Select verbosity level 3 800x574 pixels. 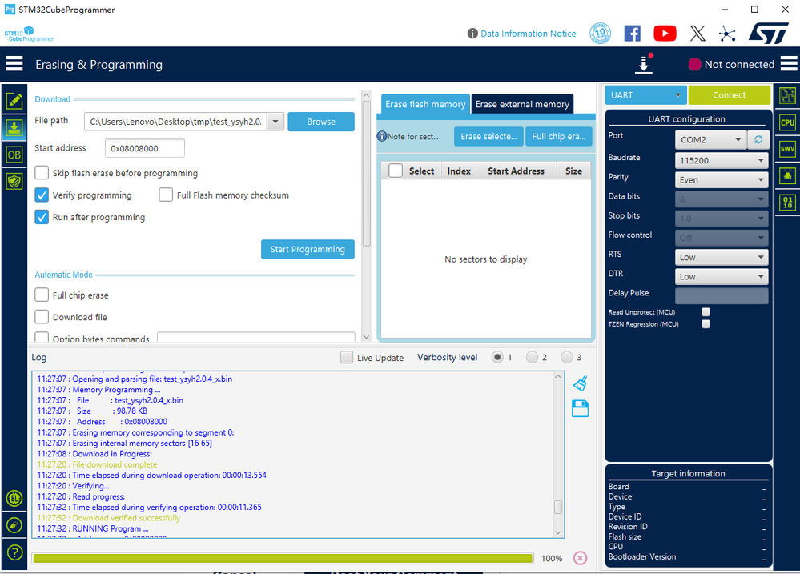click(567, 357)
